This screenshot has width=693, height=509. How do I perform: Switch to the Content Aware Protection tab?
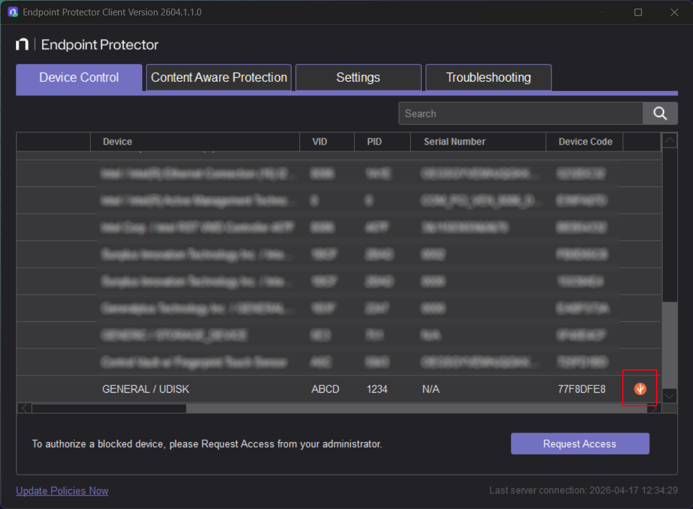pyautogui.click(x=218, y=77)
